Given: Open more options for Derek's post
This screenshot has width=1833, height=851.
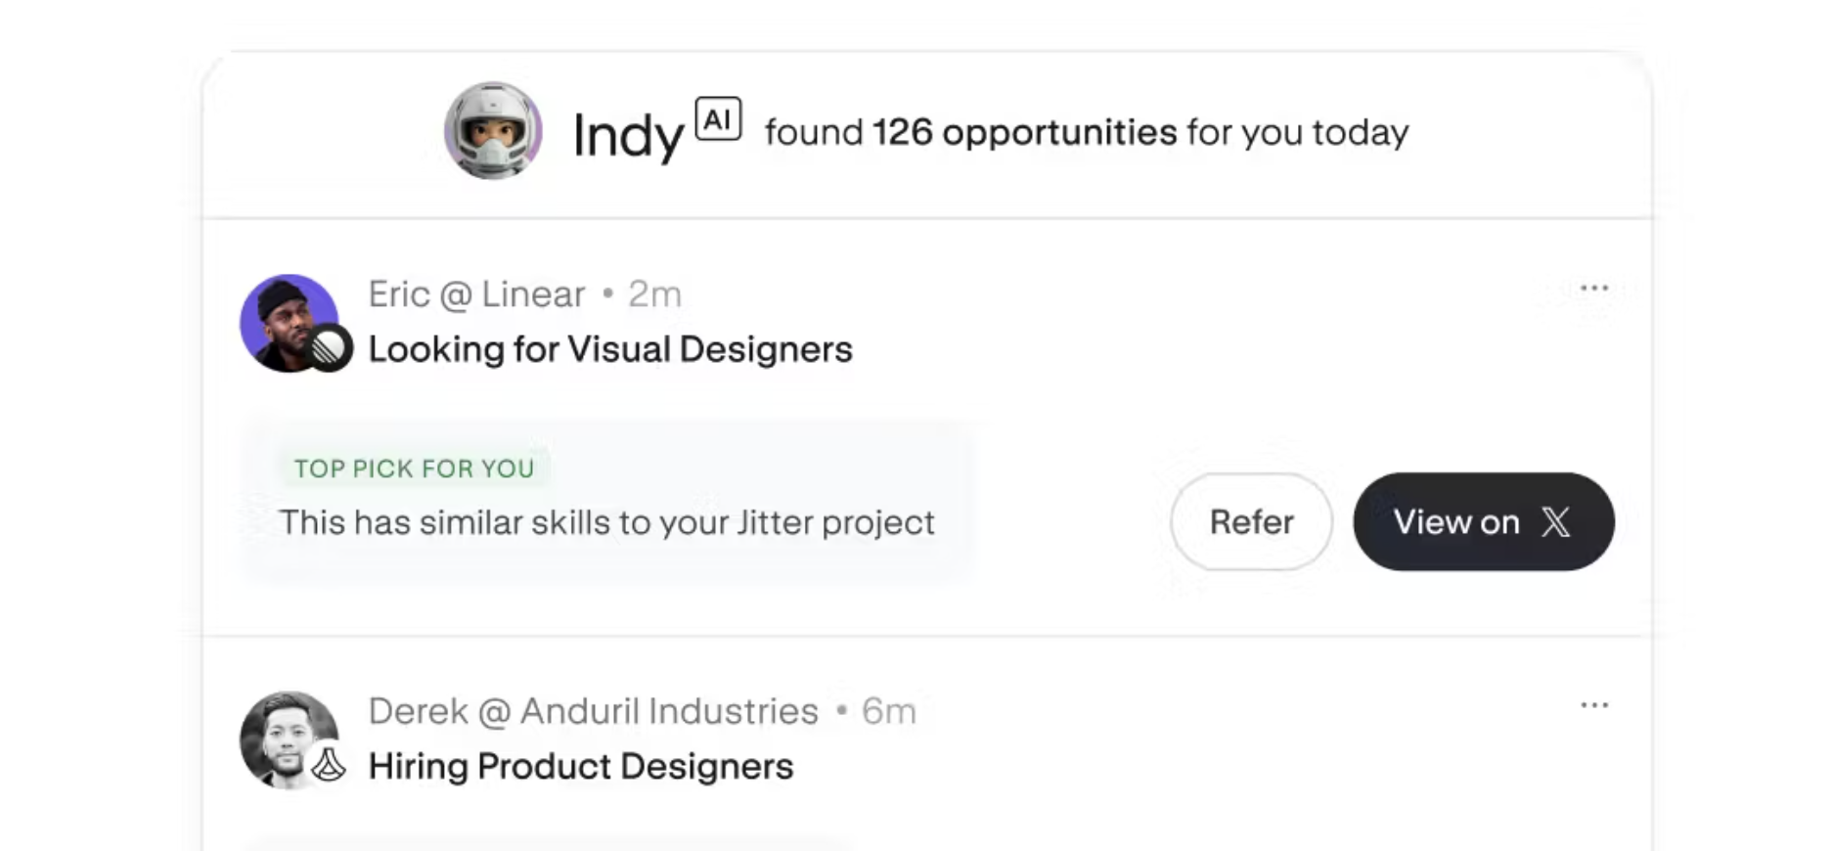Looking at the screenshot, I should 1594,705.
